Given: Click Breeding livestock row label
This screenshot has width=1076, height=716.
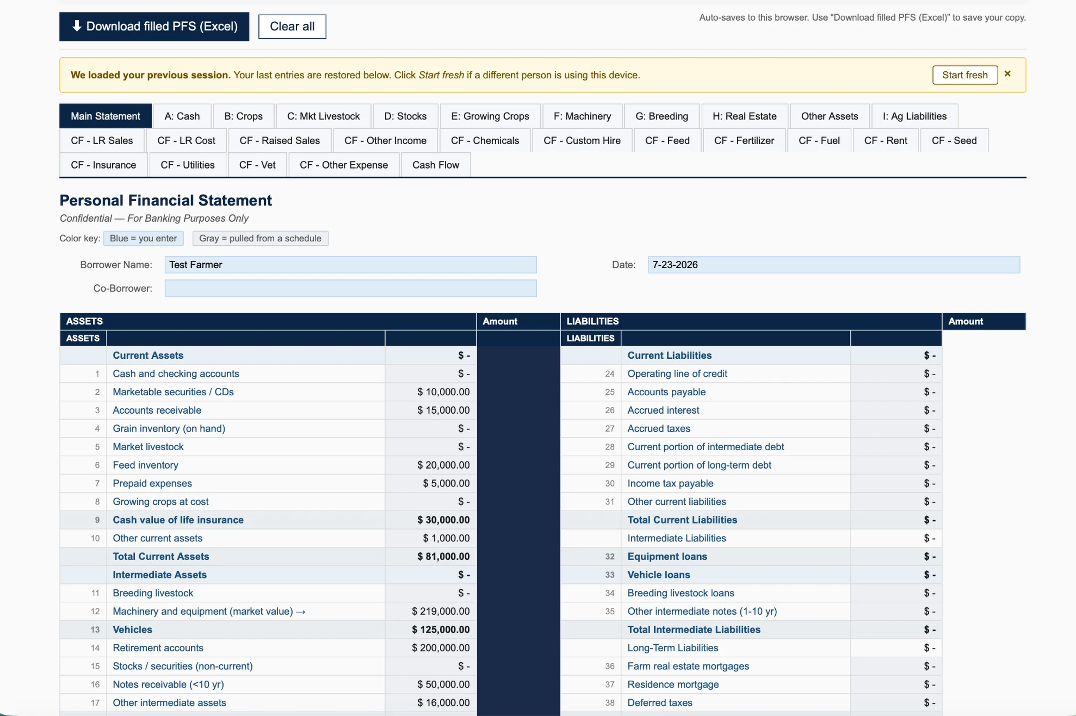Looking at the screenshot, I should [153, 593].
